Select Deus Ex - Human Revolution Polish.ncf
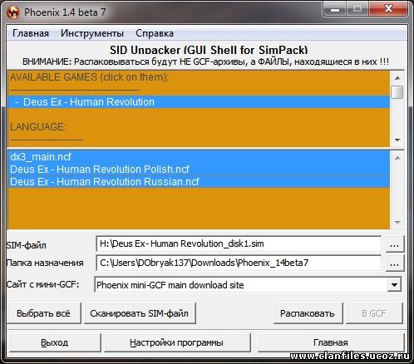The image size is (414, 364). (x=199, y=169)
